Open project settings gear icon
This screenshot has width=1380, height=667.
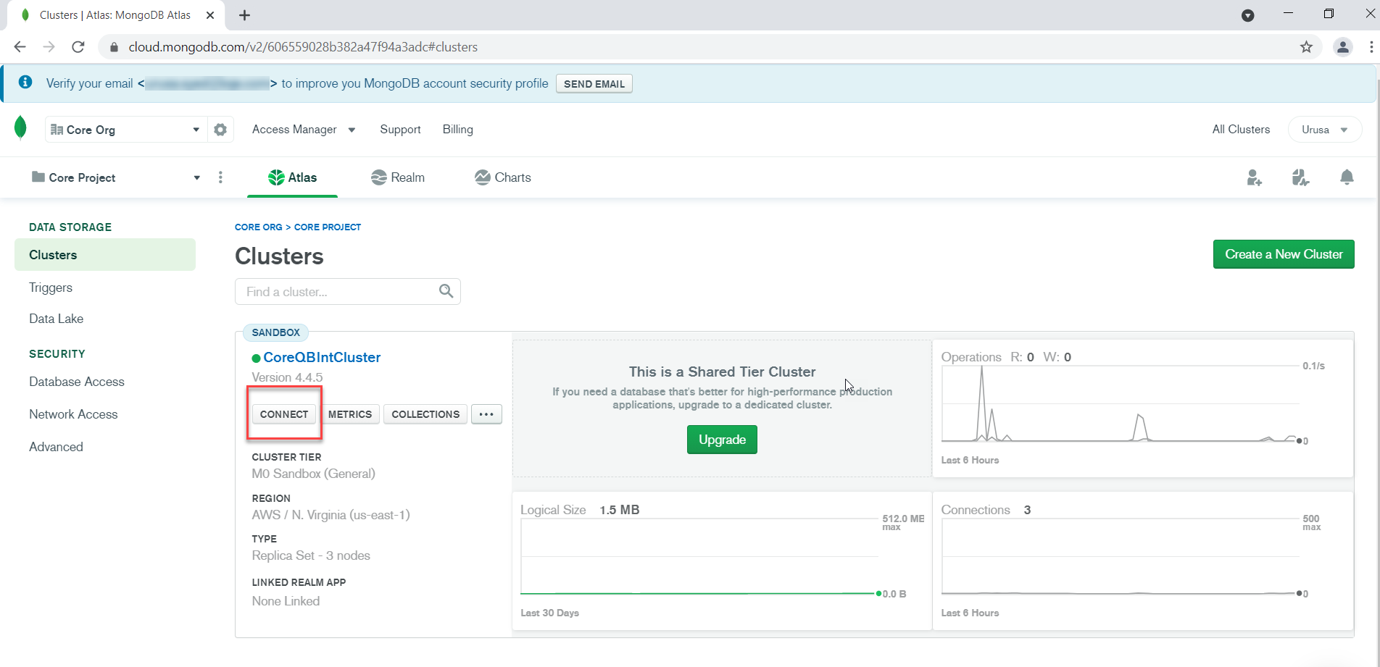click(220, 129)
